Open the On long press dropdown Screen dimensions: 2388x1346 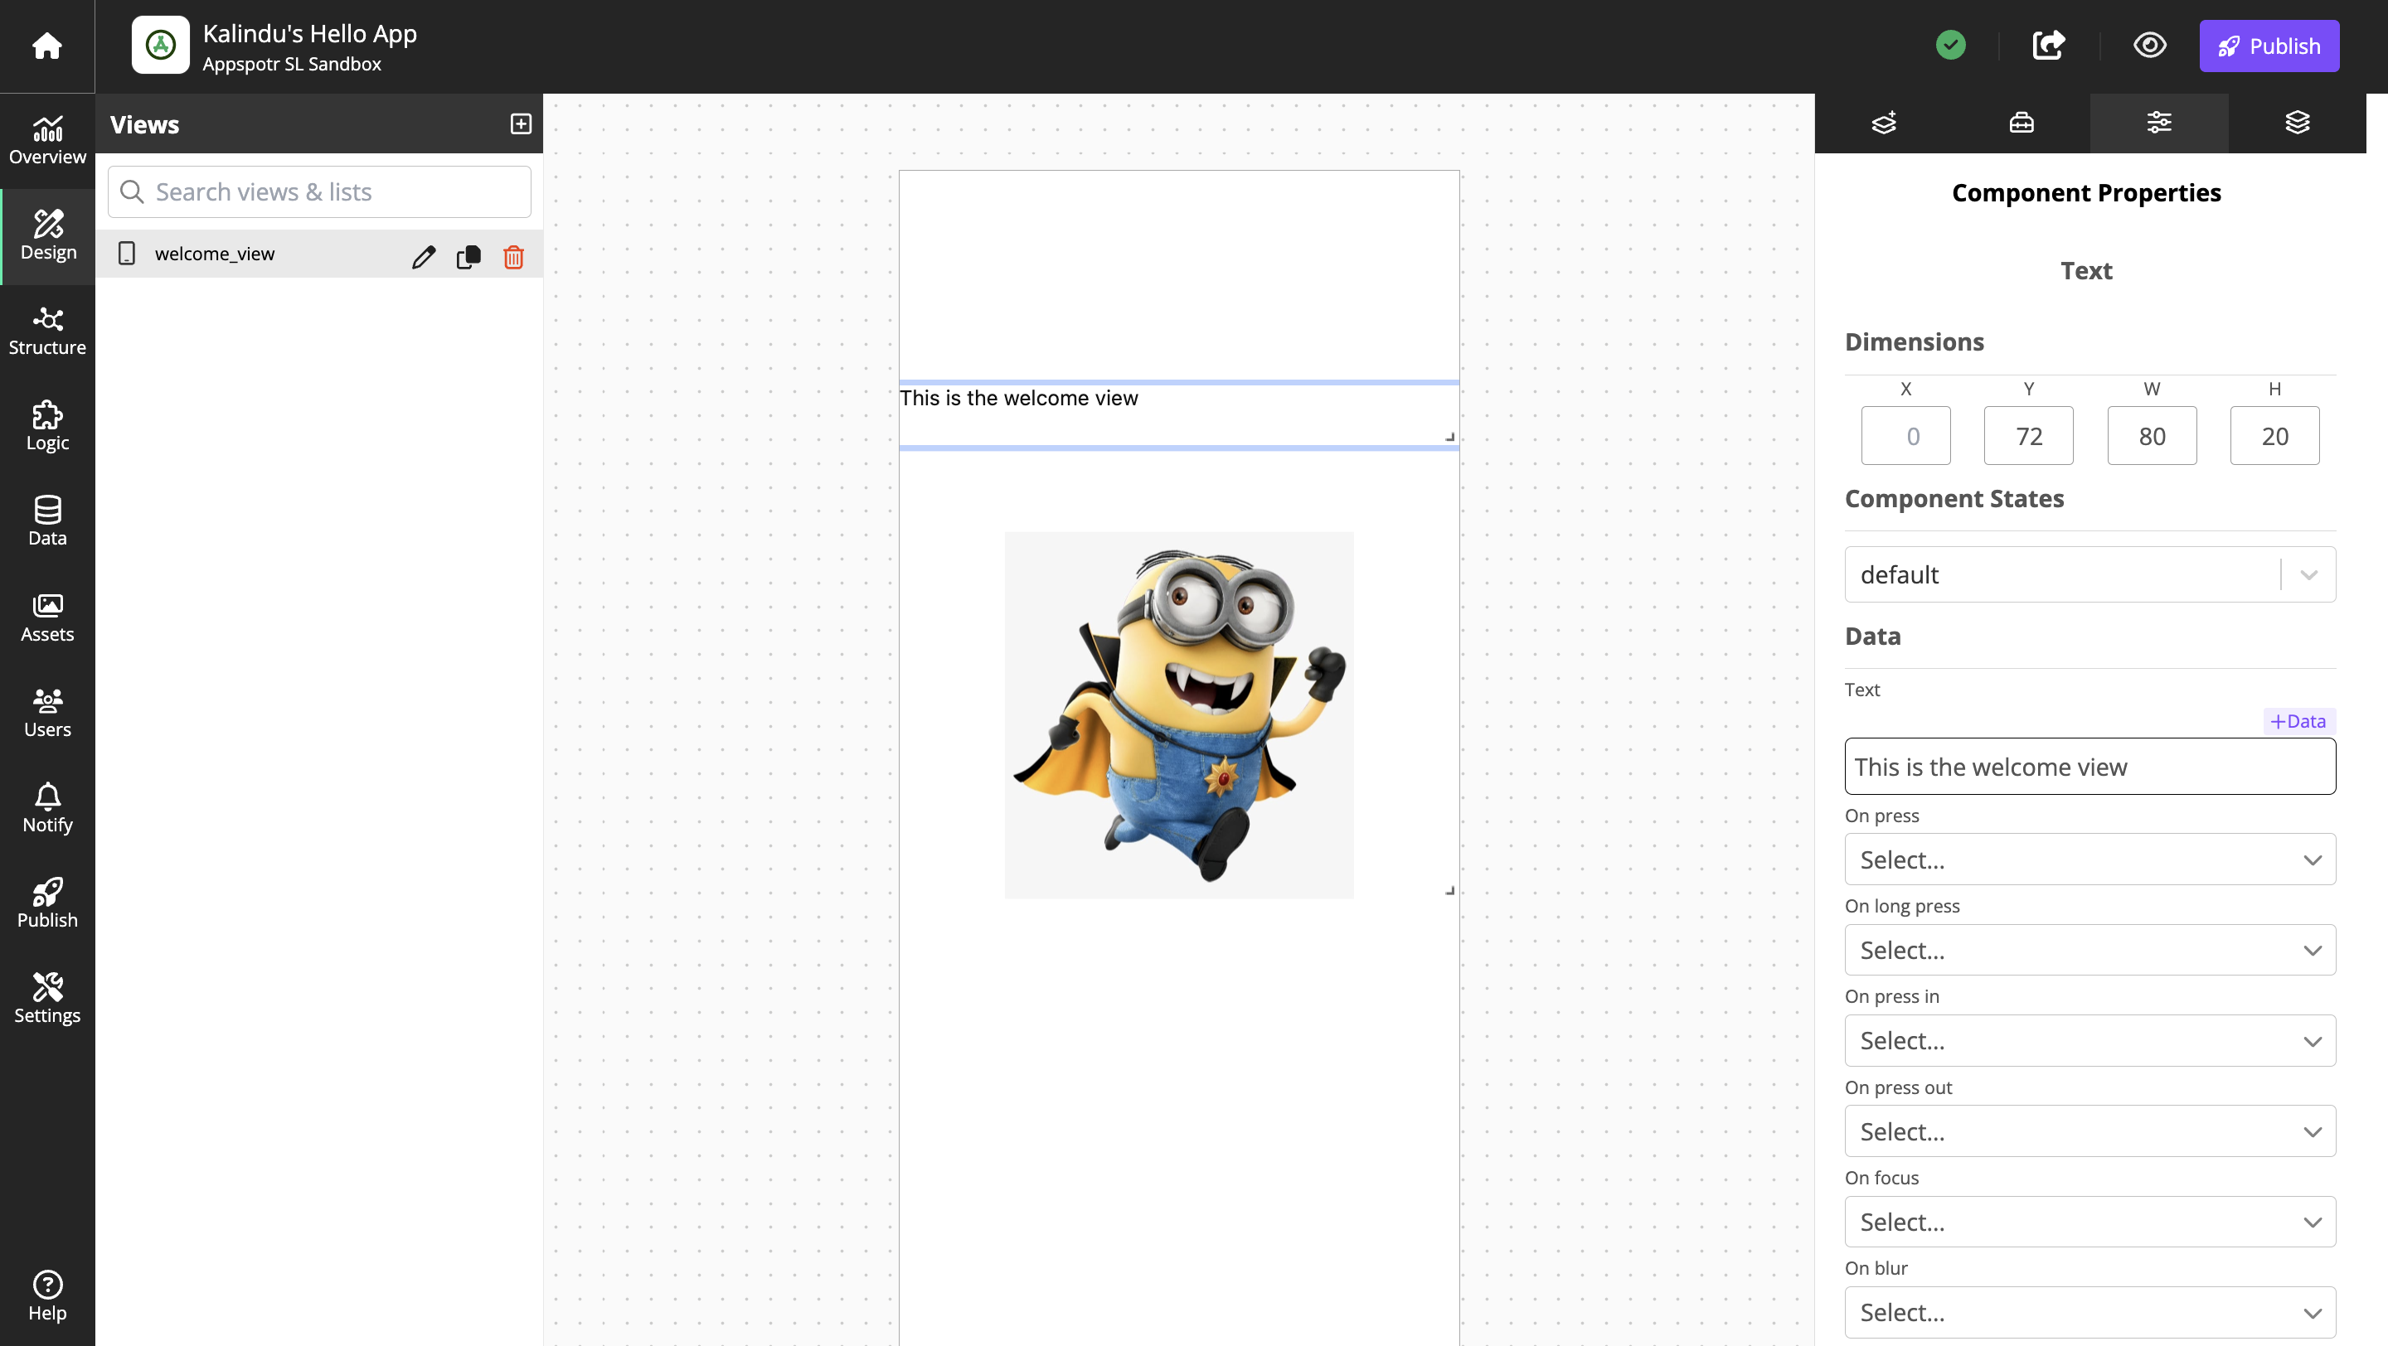(x=2089, y=951)
